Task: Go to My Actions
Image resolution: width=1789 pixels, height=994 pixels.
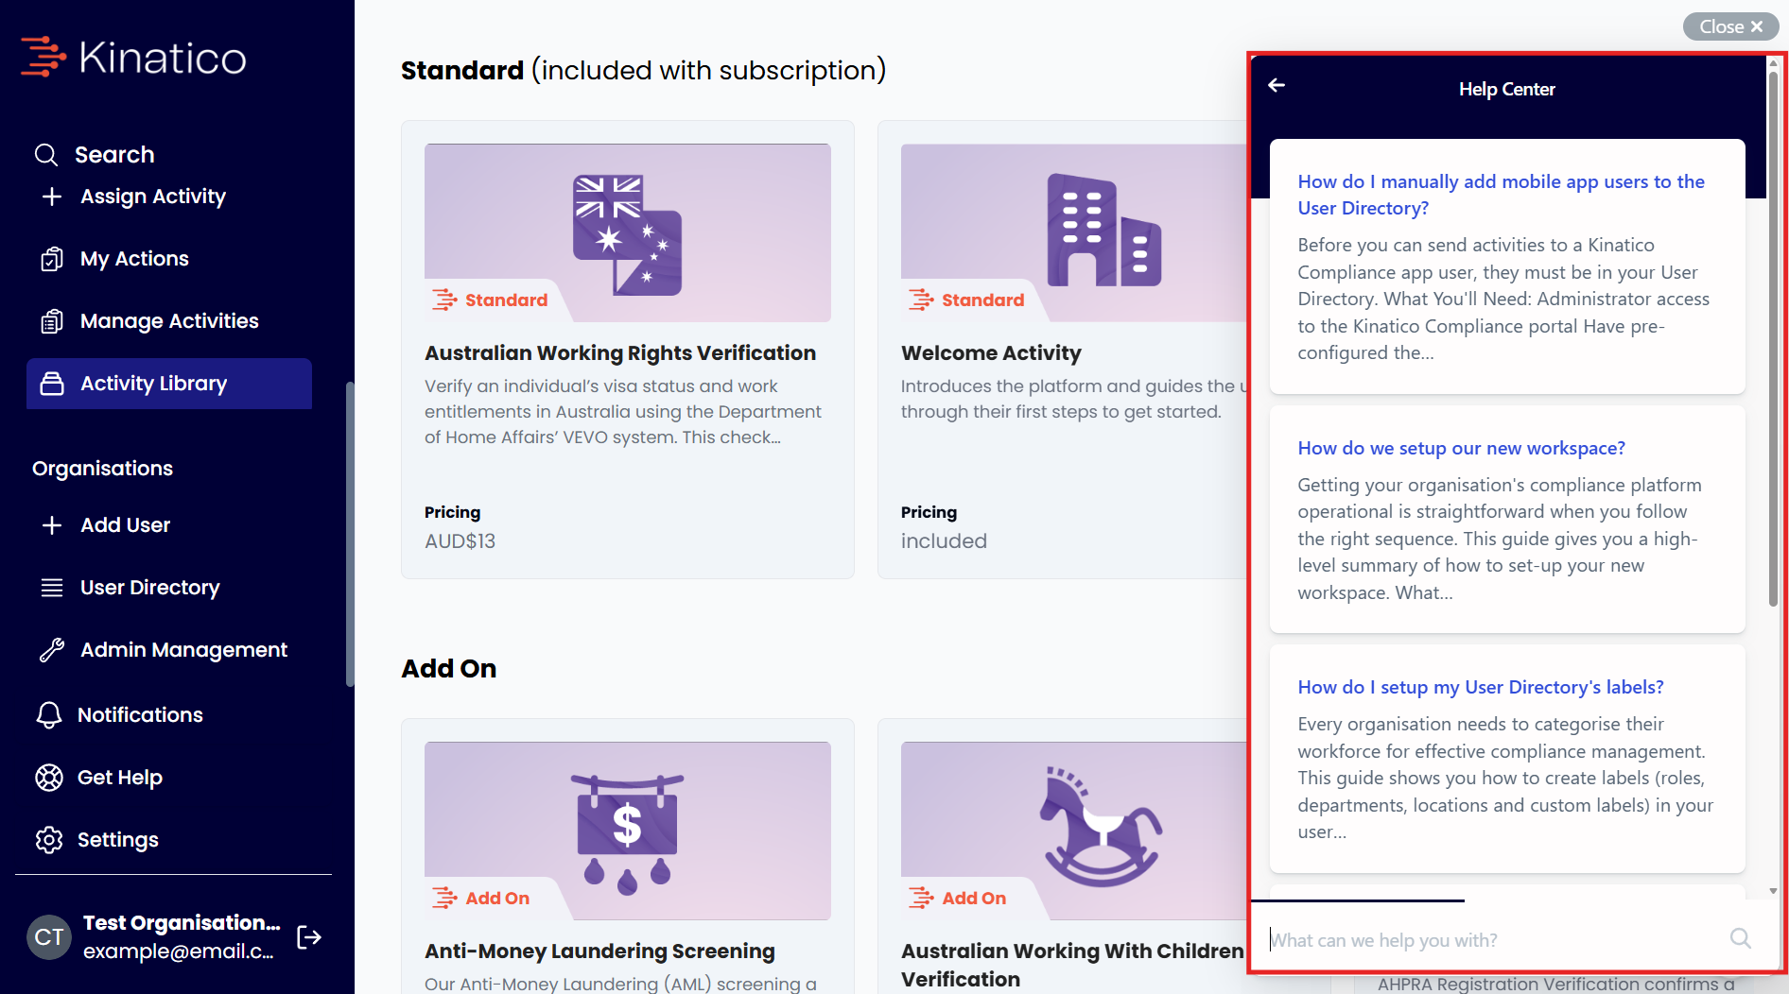Action: [x=134, y=259]
